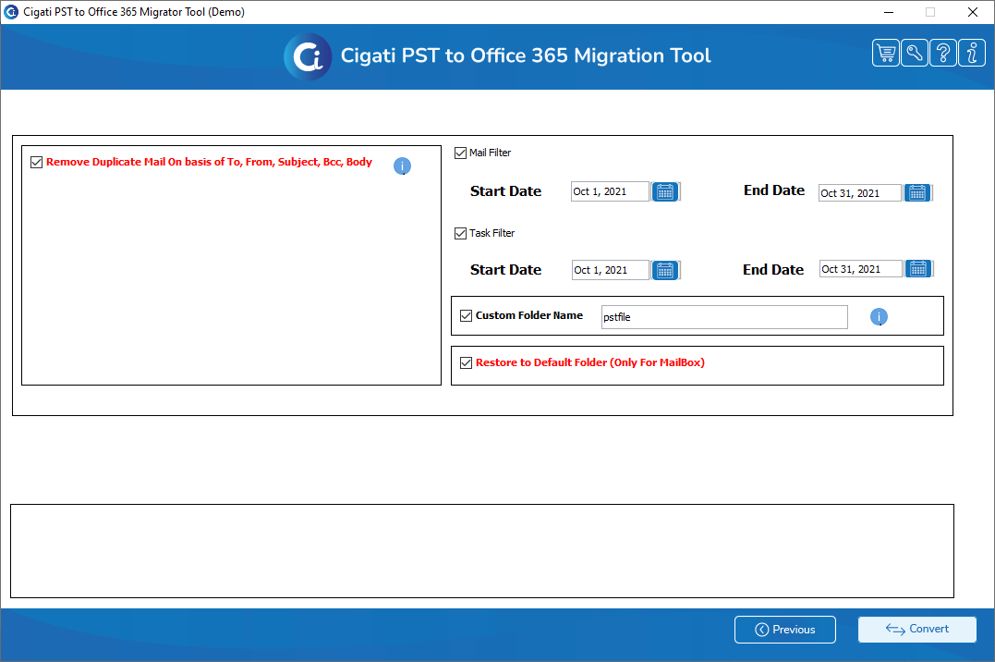The height and width of the screenshot is (662, 995).
Task: Uncheck the Mail Filter checkbox
Action: [461, 153]
